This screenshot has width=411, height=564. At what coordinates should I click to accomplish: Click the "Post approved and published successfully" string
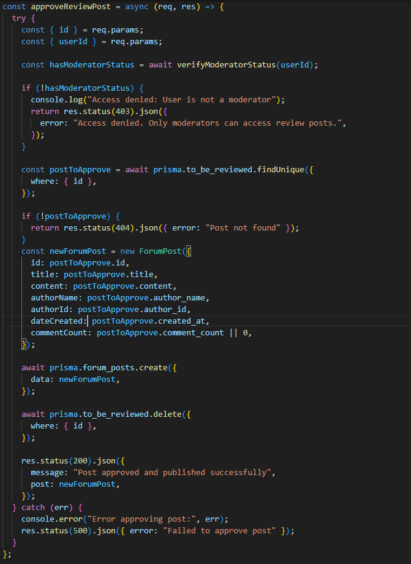tap(168, 472)
